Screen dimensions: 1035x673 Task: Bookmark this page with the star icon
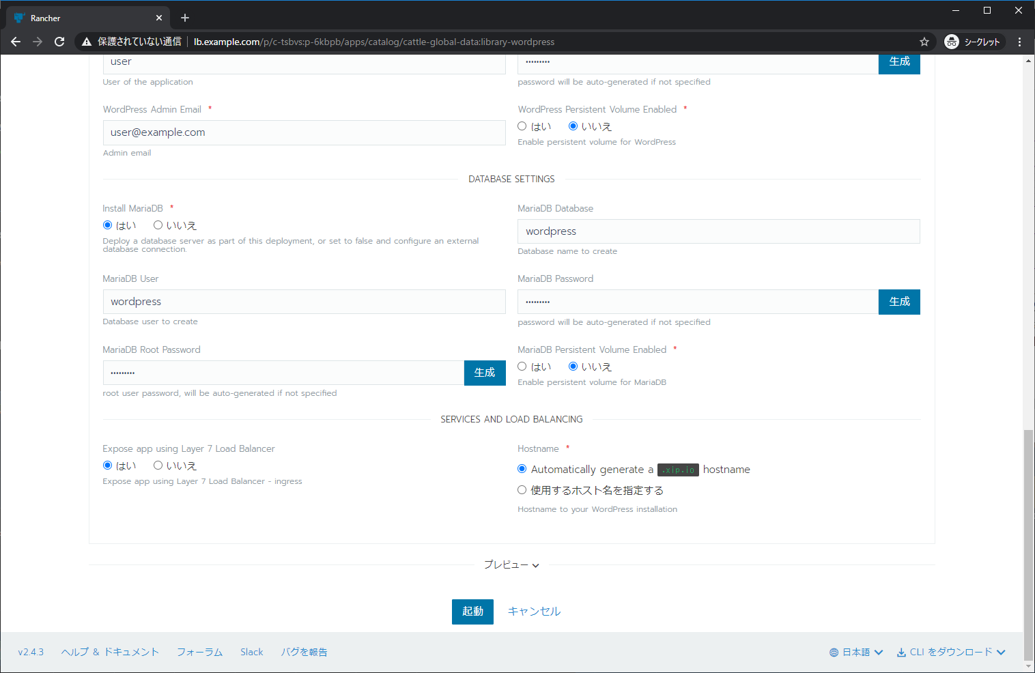(x=924, y=42)
